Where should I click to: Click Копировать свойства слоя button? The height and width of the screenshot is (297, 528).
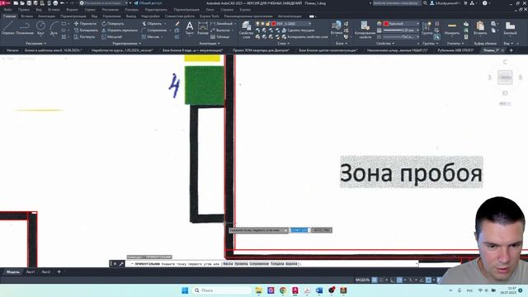[x=304, y=36]
